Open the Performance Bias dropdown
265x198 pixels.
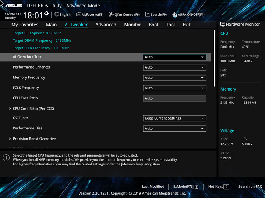pyautogui.click(x=174, y=129)
